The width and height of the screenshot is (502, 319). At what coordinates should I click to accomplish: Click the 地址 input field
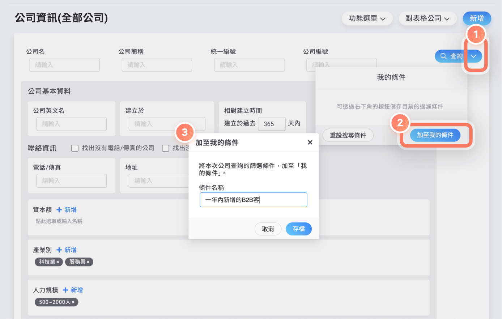159,181
